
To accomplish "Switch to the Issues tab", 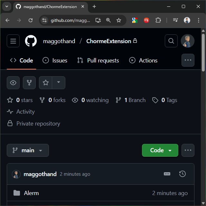I will 55,61.
